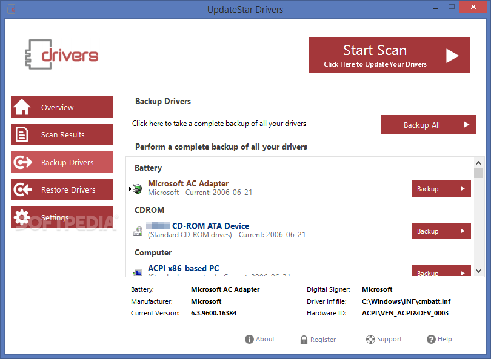Minimize the UpdateStar Drivers window
The width and height of the screenshot is (491, 359).
[435, 7]
